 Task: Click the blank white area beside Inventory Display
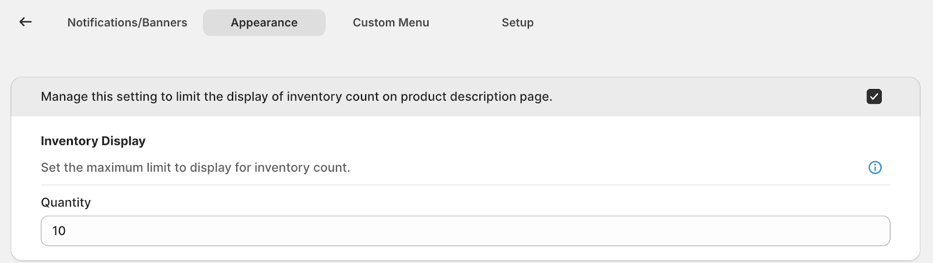click(466, 141)
